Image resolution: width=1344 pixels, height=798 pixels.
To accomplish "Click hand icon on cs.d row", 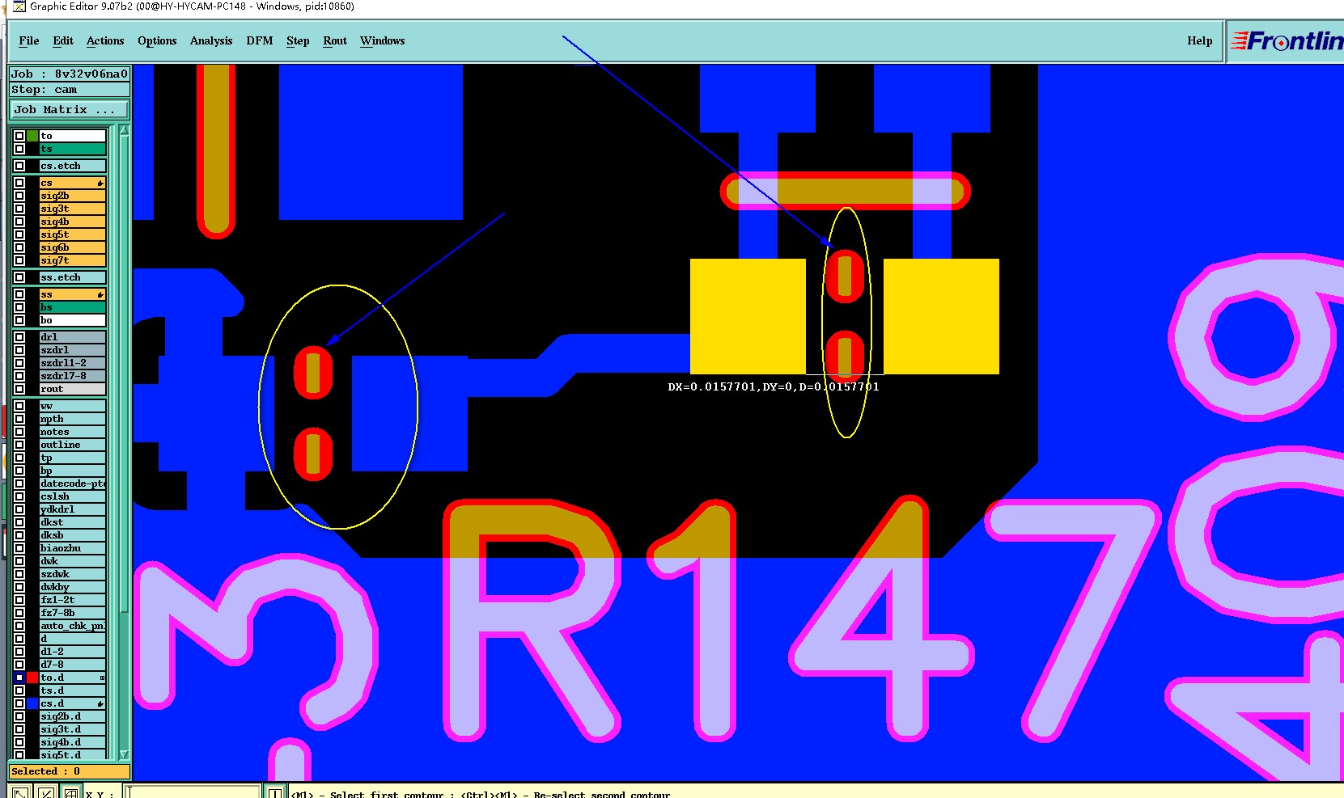I will 100,703.
